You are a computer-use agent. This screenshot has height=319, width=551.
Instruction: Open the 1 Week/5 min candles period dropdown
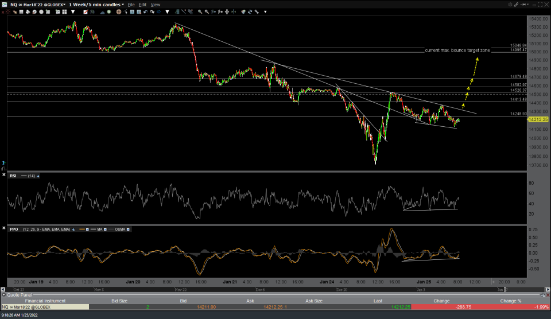(96, 5)
